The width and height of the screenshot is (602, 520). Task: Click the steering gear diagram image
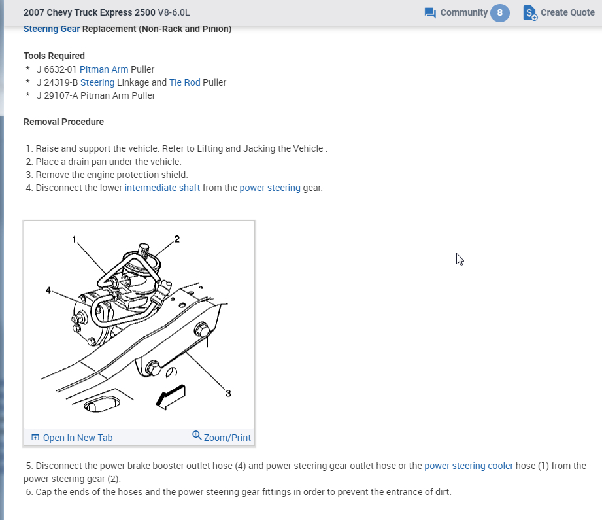(139, 325)
